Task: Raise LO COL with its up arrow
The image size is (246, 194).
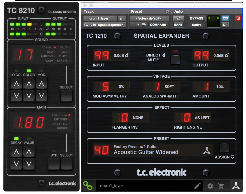Action: [x=17, y=84]
